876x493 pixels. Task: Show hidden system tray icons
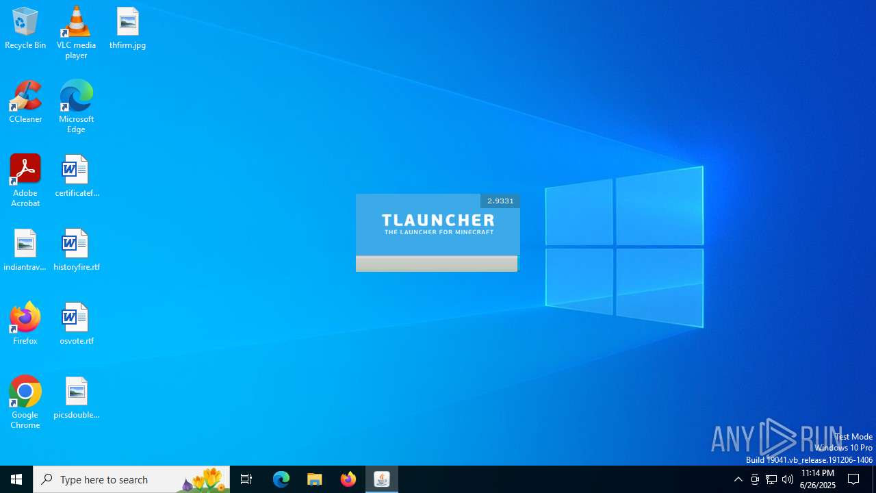pos(738,479)
